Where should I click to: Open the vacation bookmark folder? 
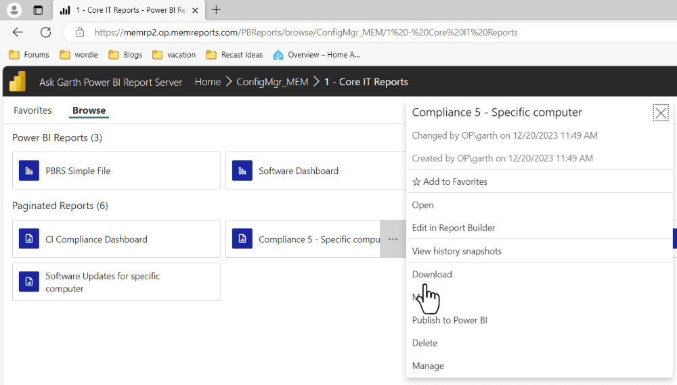tap(174, 55)
